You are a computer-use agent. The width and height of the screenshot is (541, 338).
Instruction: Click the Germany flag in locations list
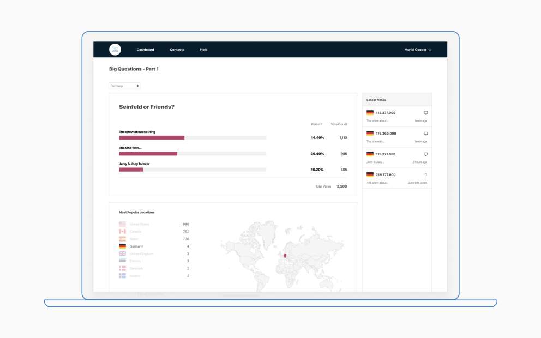(122, 246)
